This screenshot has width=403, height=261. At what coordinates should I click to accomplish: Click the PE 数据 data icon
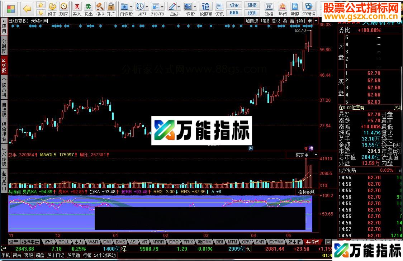point(270,6)
